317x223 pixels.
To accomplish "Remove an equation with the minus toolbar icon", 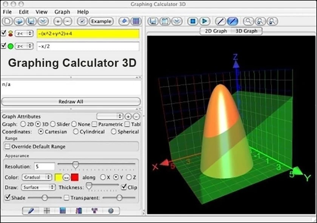I will (68, 22).
